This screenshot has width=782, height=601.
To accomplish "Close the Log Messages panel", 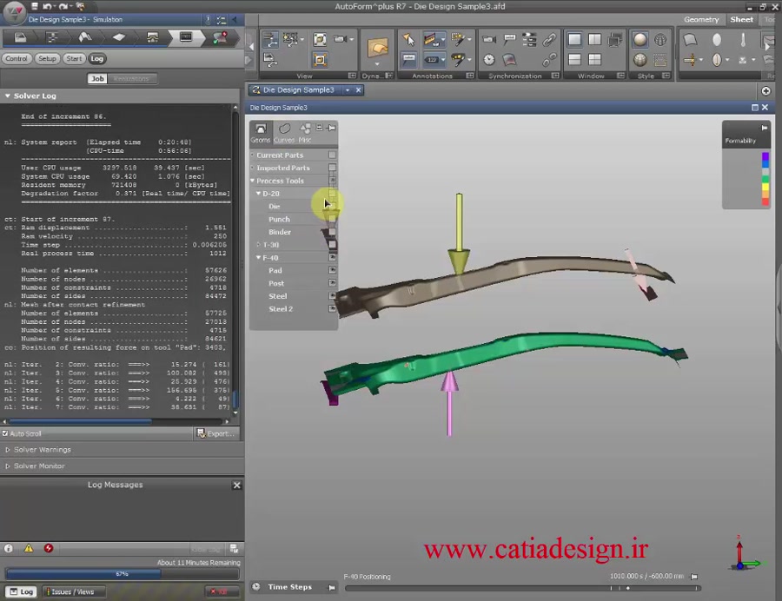I will point(237,485).
